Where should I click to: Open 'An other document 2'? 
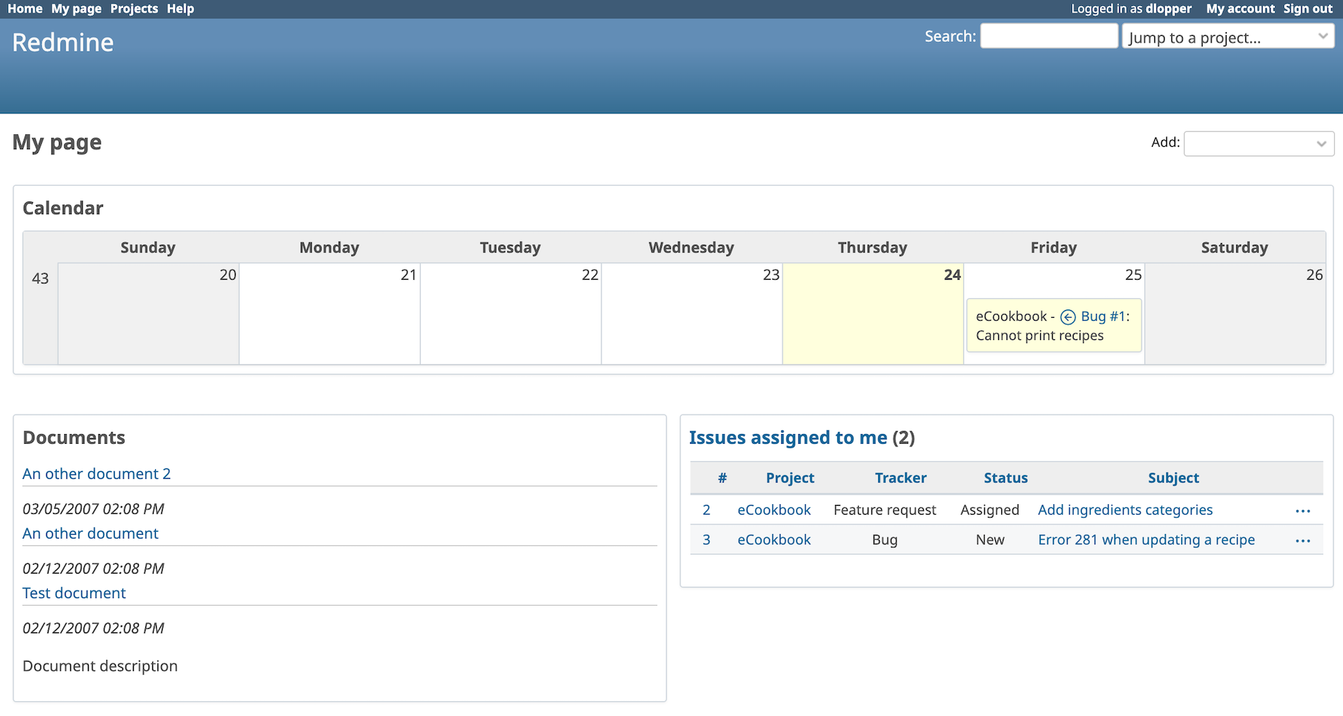tap(96, 474)
